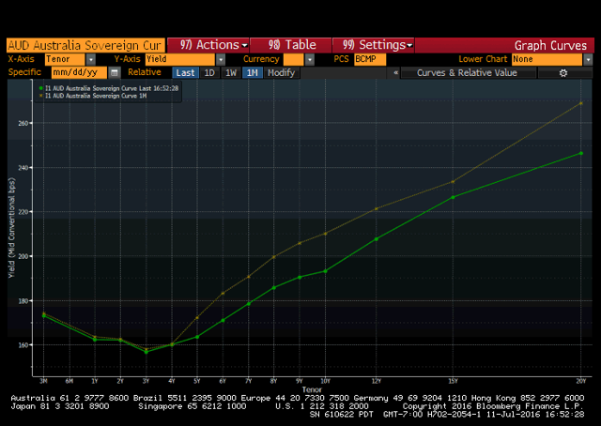Open Curves & Relative Value panel

tap(468, 73)
